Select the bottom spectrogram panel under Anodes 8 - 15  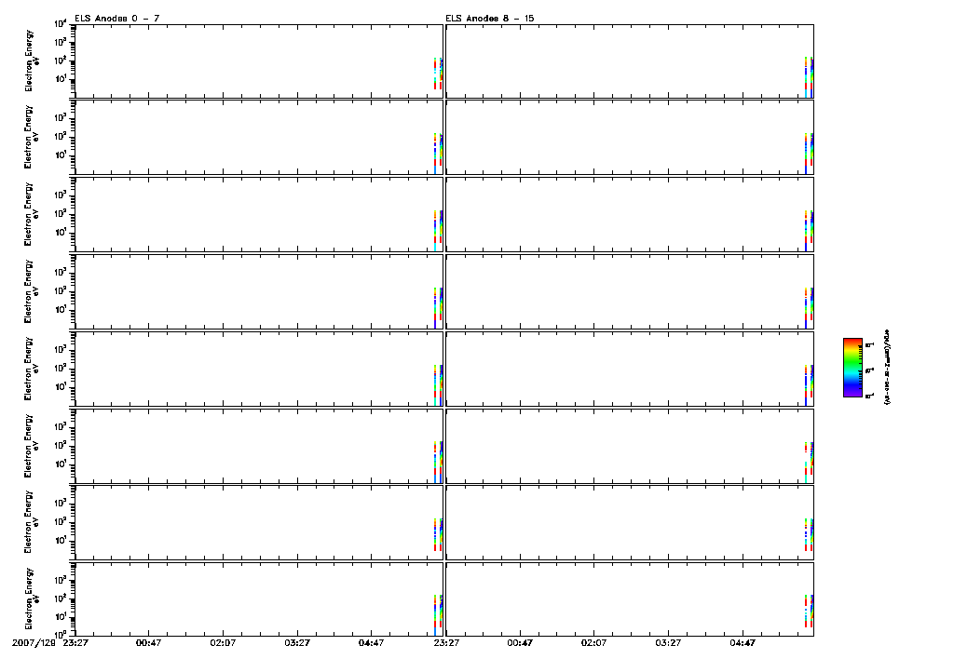point(630,599)
